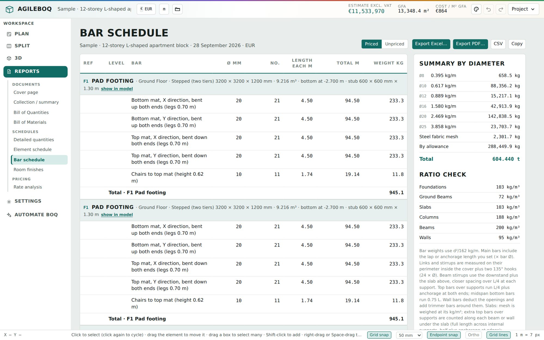Screen dimensions: 544x340
Task: Click the 3D cube icon in sidebar
Action: pos(9,58)
